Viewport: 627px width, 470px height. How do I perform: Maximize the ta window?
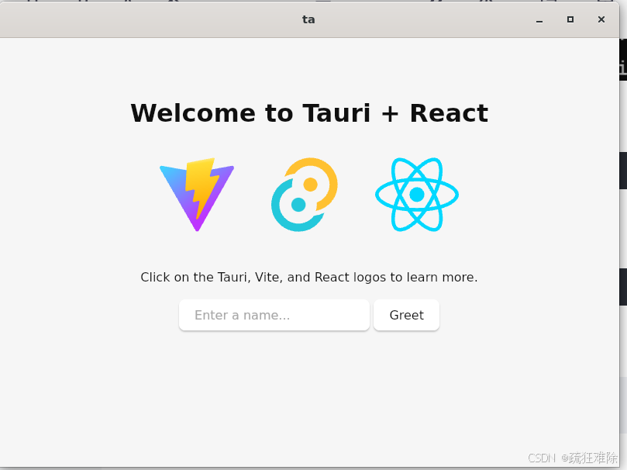click(570, 19)
